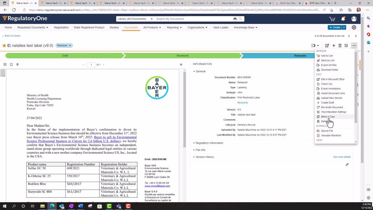
Task: Click the Reclassify link
Action: [x=243, y=103]
